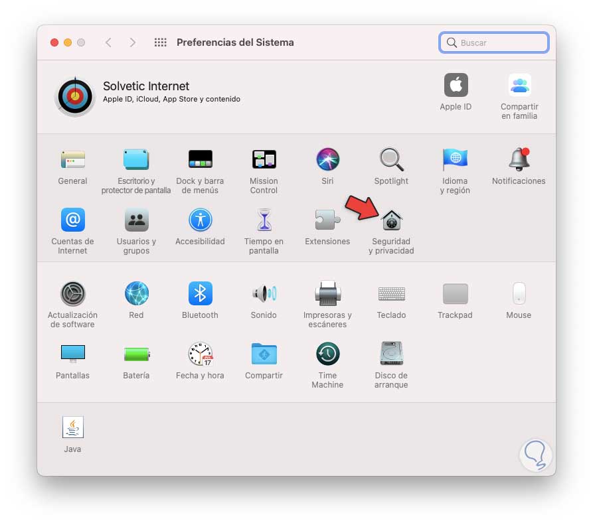Open Bluetooth preferences
The image size is (593, 525).
tap(200, 293)
